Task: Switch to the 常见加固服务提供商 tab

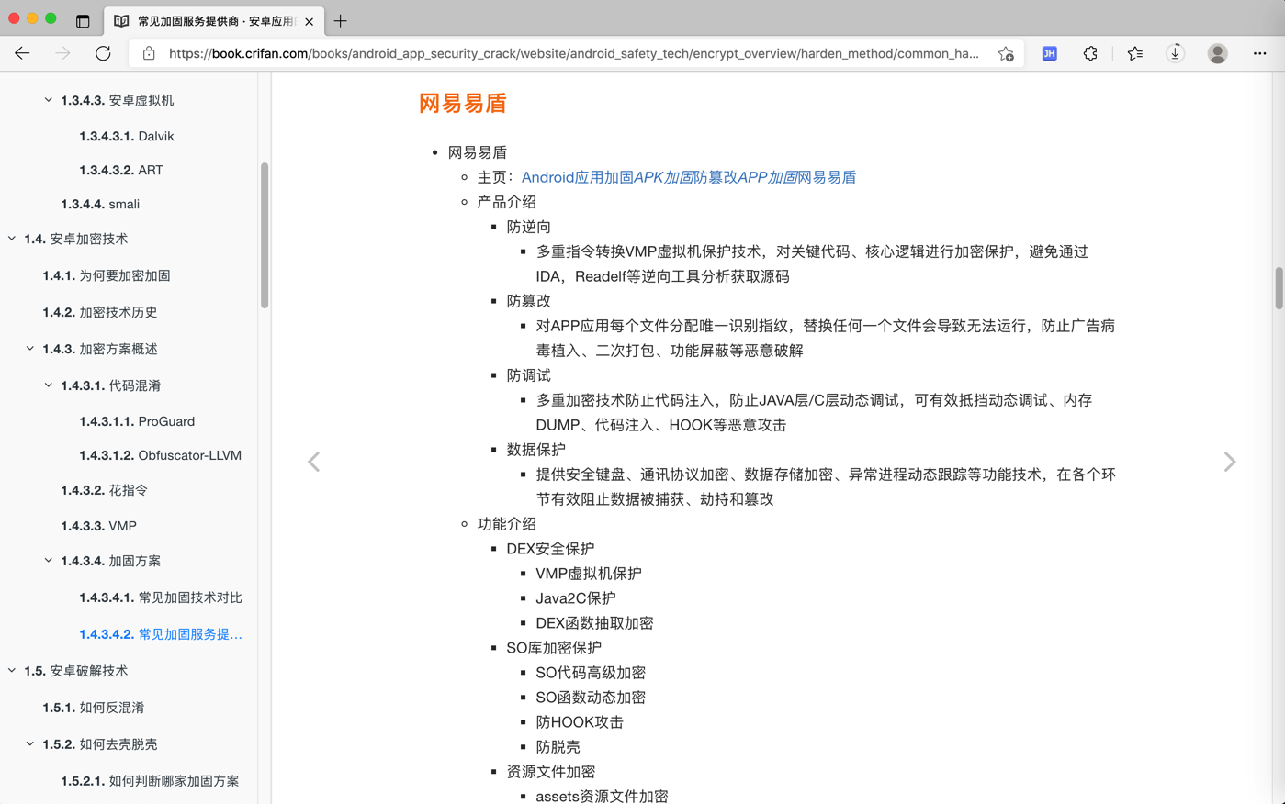Action: coord(213,21)
